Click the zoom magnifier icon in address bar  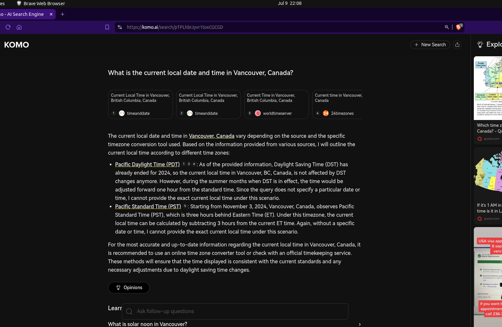tap(447, 27)
